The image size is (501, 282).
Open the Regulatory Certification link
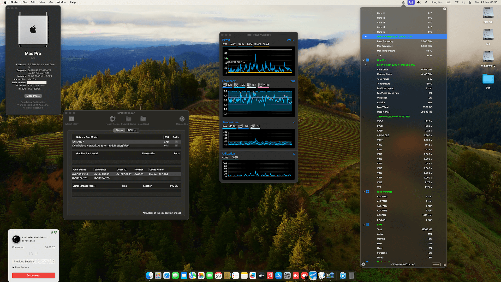click(x=33, y=102)
